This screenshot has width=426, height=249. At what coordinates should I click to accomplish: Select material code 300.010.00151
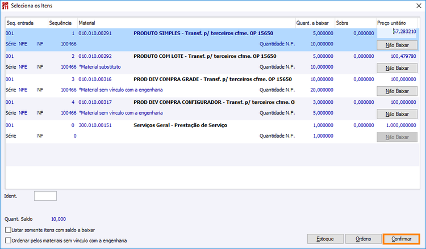[x=95, y=125]
